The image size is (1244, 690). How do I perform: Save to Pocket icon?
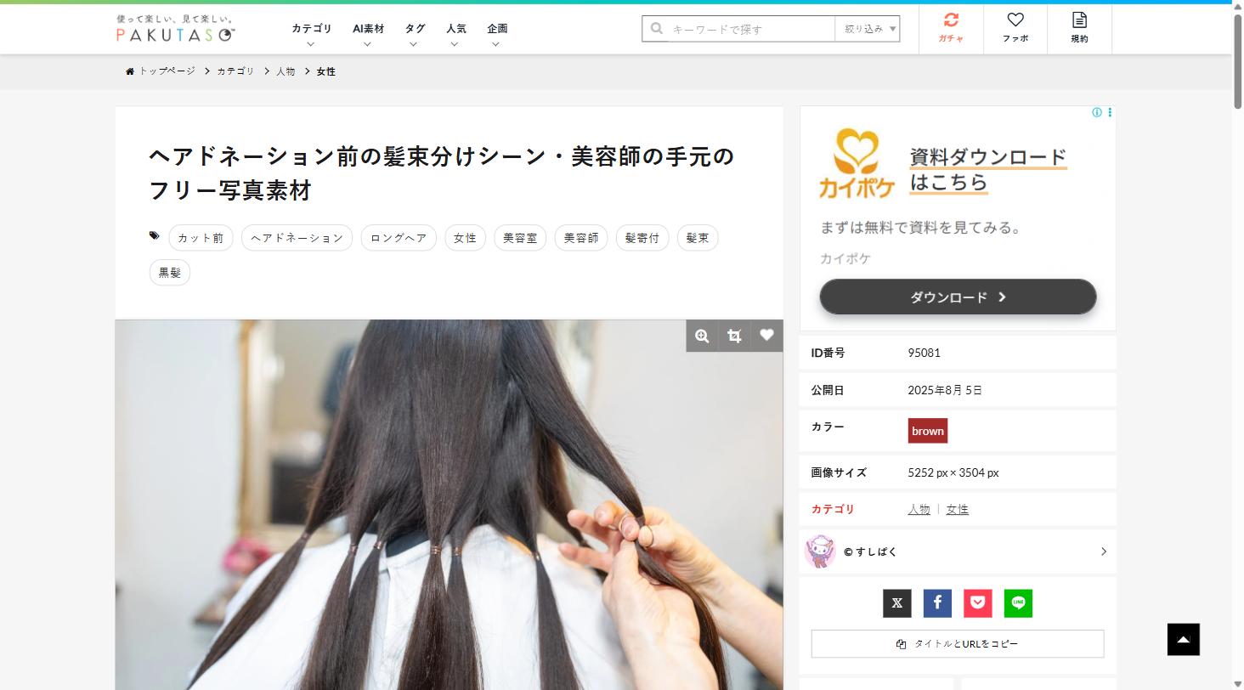click(x=978, y=603)
